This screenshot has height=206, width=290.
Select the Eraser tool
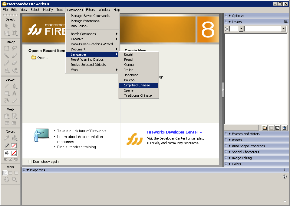(x=14, y=63)
